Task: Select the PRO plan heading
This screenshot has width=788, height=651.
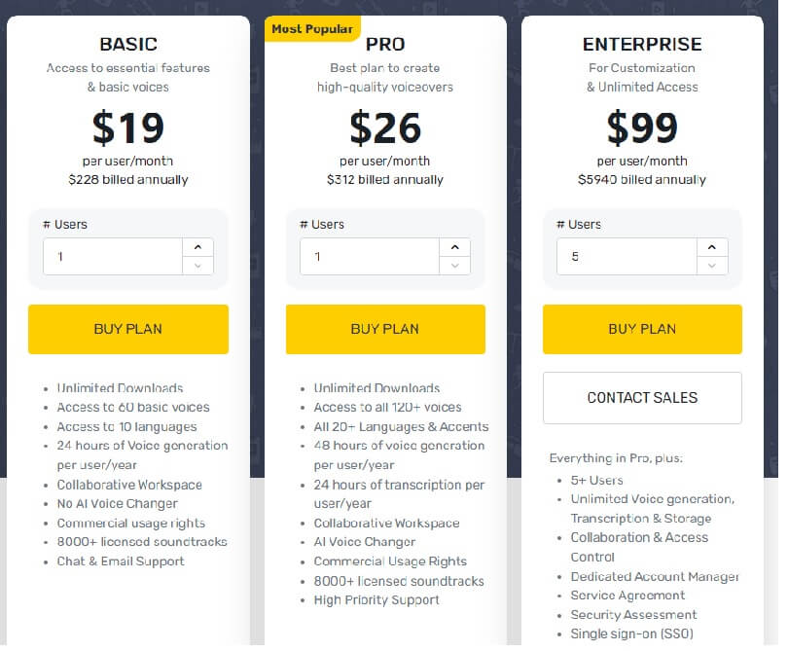Action: 385,44
